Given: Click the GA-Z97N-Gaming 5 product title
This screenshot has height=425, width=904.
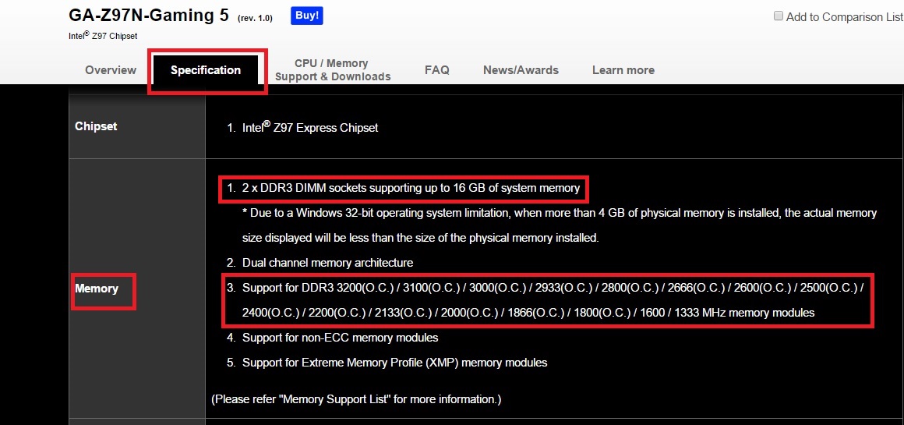Looking at the screenshot, I should coord(149,15).
